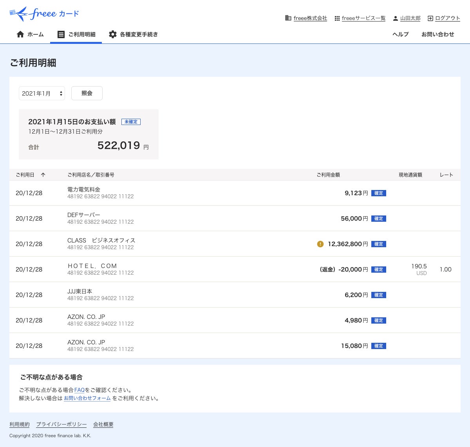470x447 pixels.
Task: Click the 12,362,800円 amount
Action: tap(348, 244)
